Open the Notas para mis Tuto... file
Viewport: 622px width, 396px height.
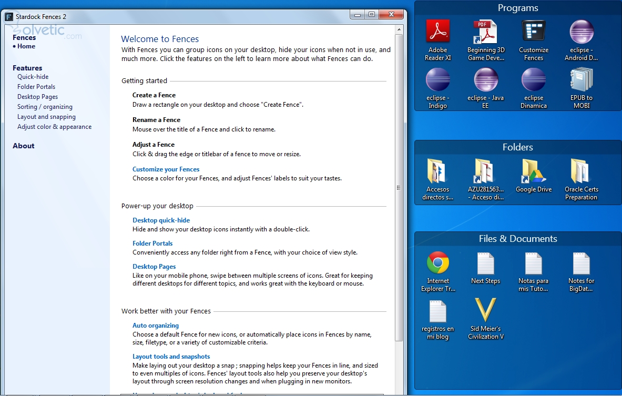point(534,271)
